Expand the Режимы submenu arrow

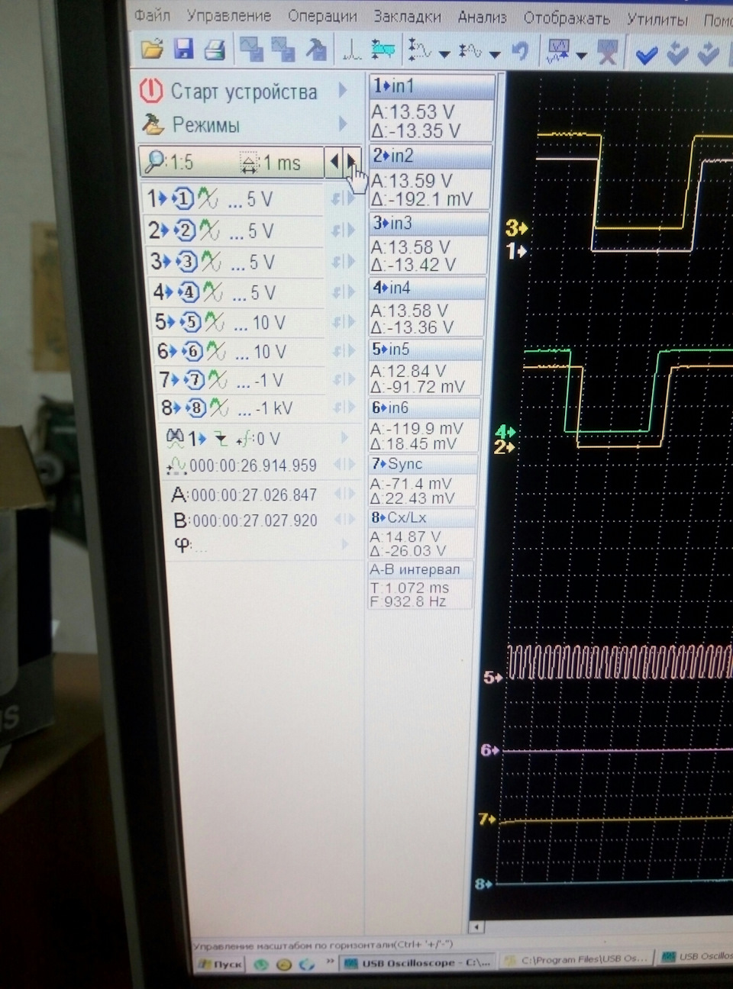tap(343, 124)
